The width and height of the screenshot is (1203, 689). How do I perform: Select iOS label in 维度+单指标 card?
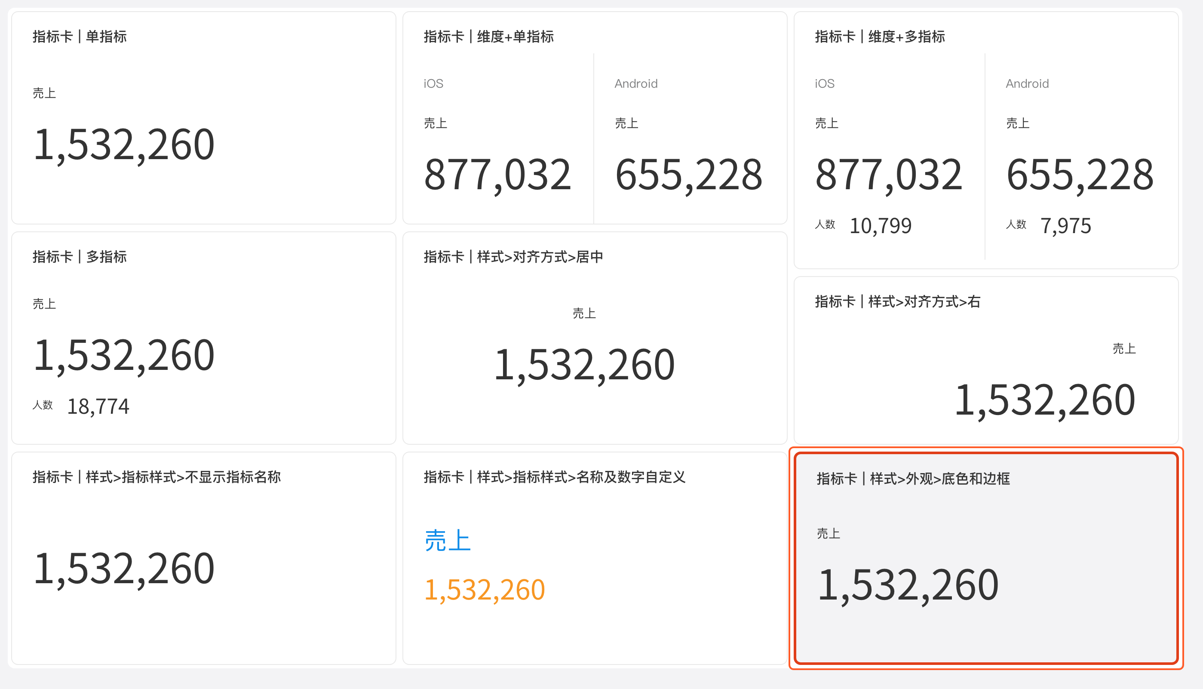433,84
